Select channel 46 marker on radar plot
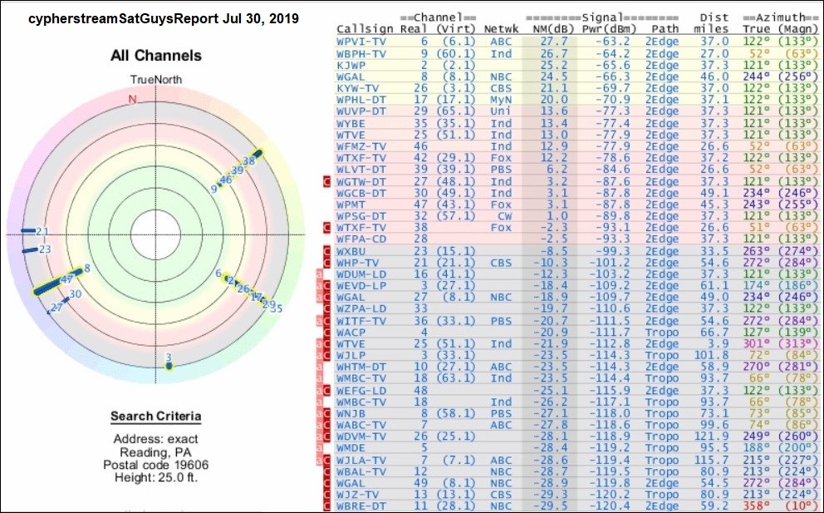The image size is (824, 513). (226, 180)
